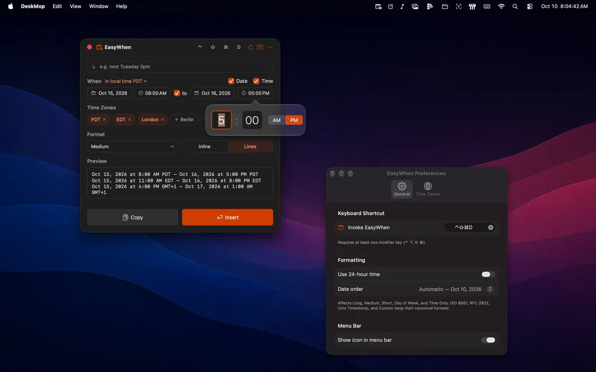Open the Apple menu
The image size is (596, 372).
tap(11, 6)
